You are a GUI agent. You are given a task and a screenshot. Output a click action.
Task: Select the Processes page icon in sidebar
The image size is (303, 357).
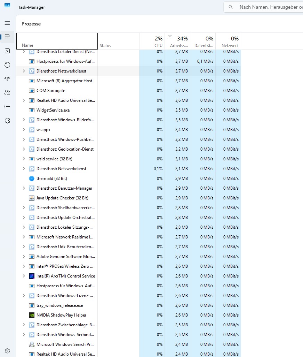7,37
